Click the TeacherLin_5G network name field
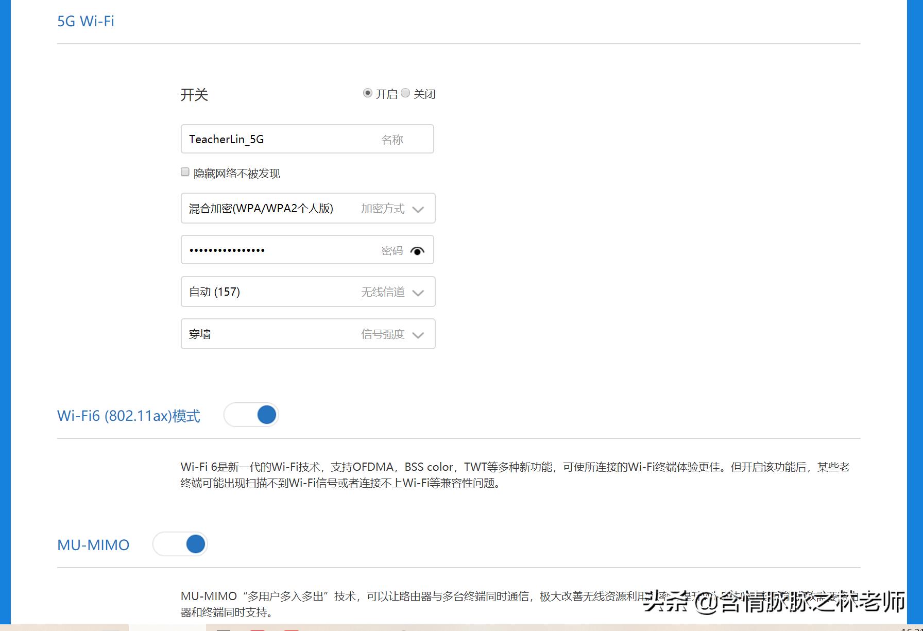The height and width of the screenshot is (631, 923). point(258,139)
